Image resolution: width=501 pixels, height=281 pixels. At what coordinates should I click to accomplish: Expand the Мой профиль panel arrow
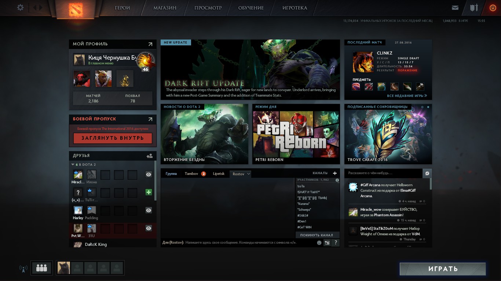150,44
